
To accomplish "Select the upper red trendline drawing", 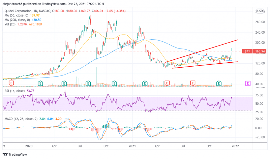I will click(x=201, y=51).
